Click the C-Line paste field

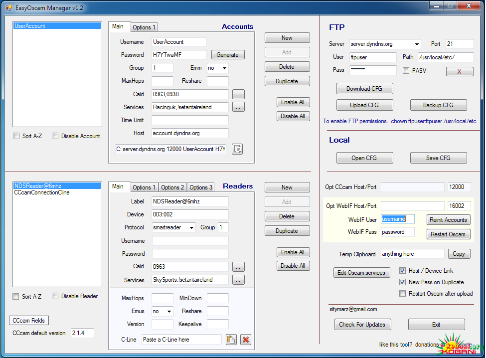tap(181, 340)
